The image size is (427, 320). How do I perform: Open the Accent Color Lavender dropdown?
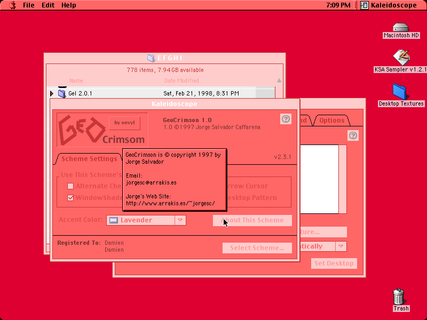pos(146,220)
